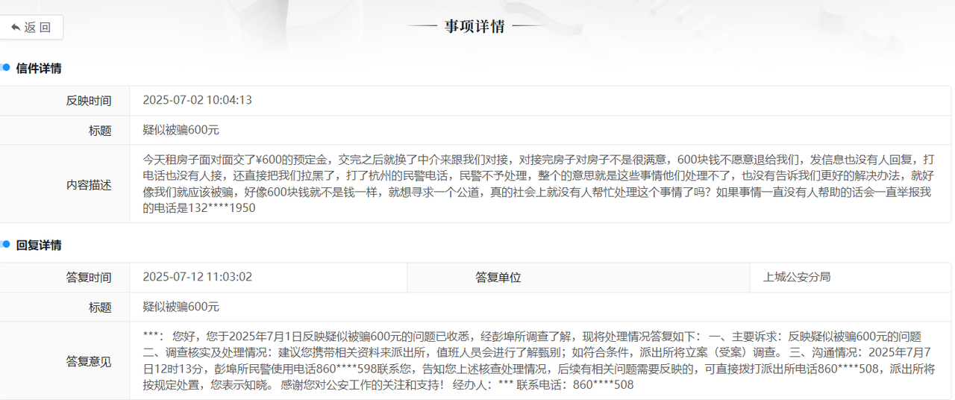Image resolution: width=955 pixels, height=400 pixels.
Task: Select the 上城公安分局 reply unit value
Action: [796, 278]
